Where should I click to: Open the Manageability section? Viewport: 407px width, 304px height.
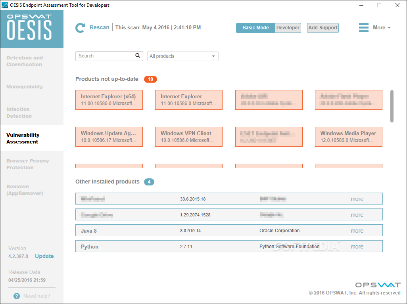[x=25, y=87]
